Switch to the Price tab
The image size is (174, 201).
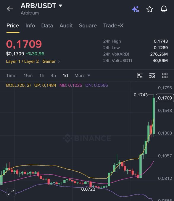click(13, 26)
